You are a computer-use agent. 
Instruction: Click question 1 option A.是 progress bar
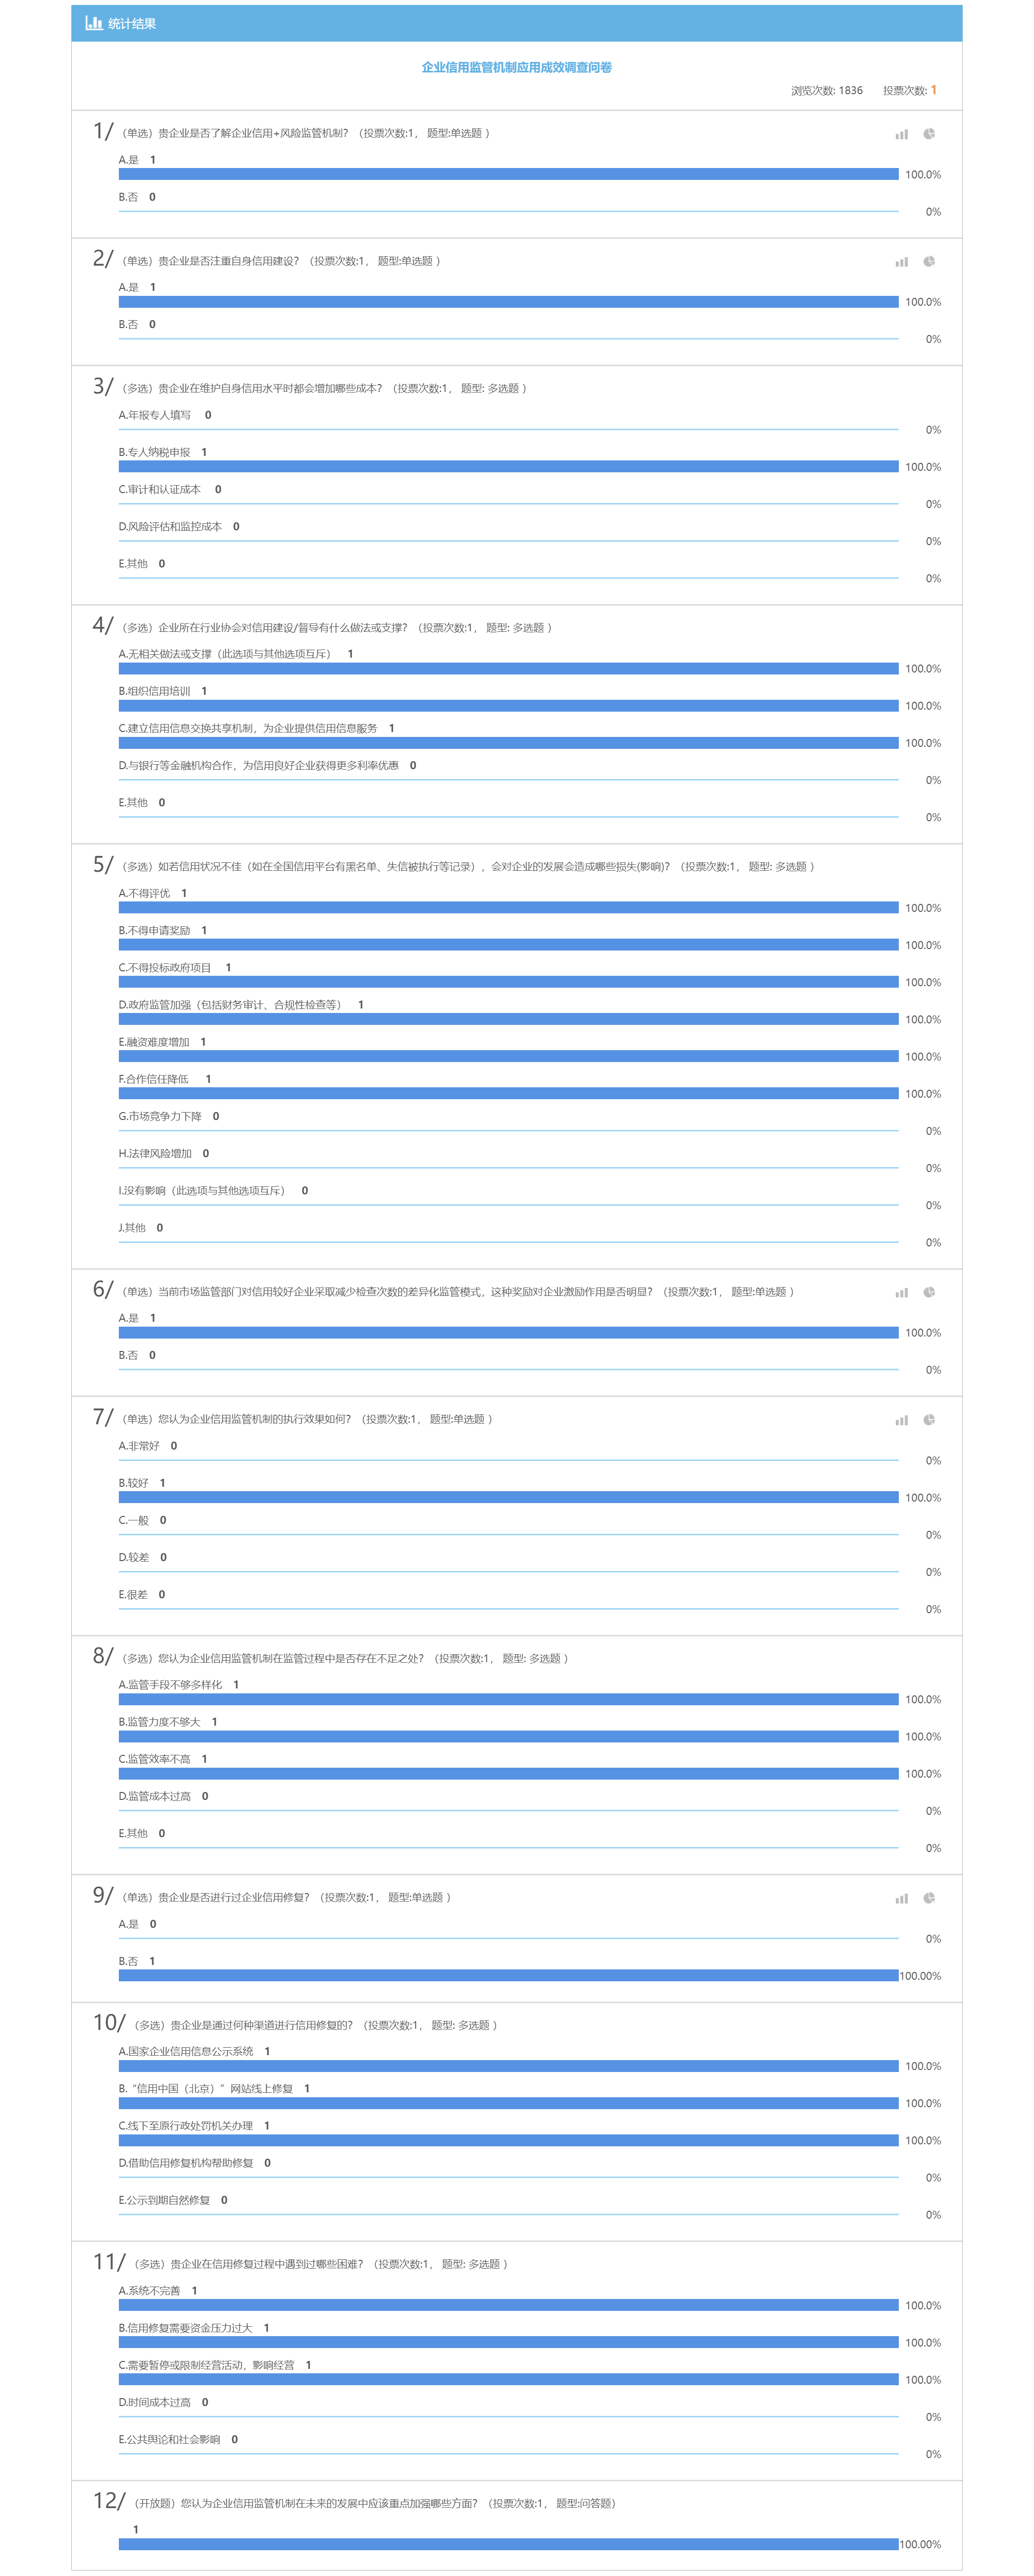coord(508,174)
